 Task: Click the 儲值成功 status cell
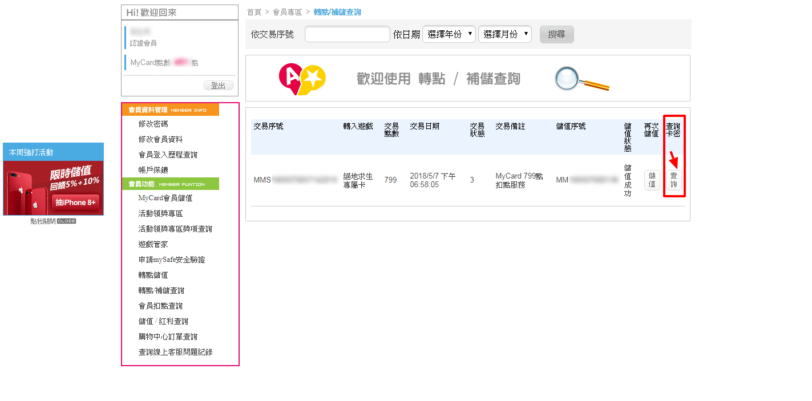(x=628, y=180)
